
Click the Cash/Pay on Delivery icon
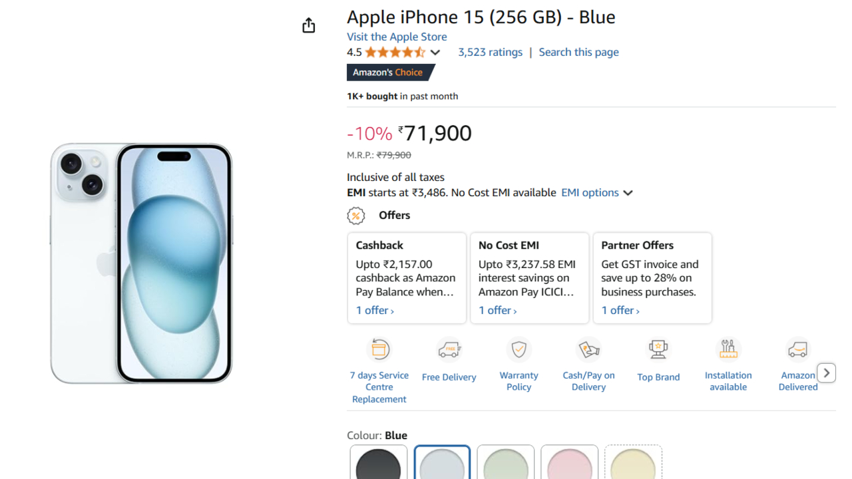tap(588, 349)
